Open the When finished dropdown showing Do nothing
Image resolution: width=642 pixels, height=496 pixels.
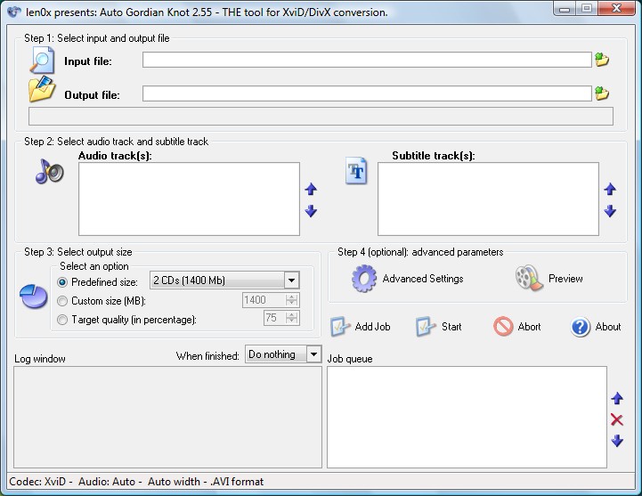(x=283, y=354)
